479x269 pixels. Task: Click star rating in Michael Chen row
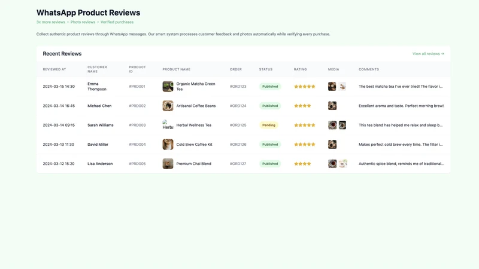(x=302, y=106)
